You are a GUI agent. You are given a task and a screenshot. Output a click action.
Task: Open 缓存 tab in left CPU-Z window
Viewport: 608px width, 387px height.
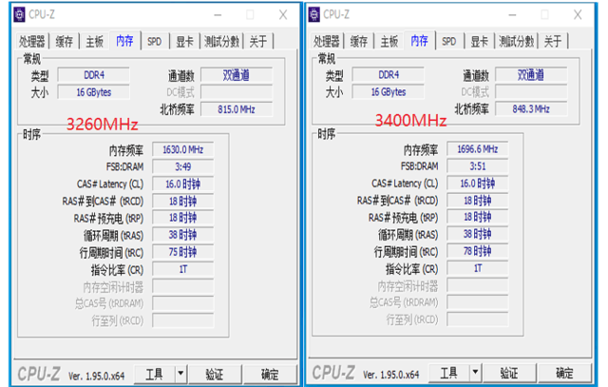click(64, 41)
